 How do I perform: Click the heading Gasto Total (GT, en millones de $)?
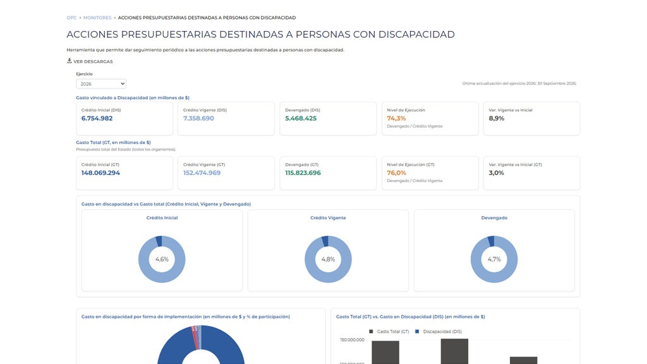point(113,142)
